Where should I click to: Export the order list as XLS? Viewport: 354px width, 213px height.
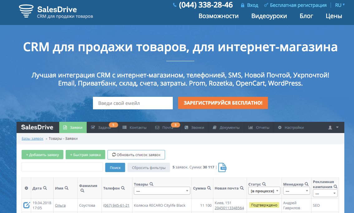pos(223,167)
